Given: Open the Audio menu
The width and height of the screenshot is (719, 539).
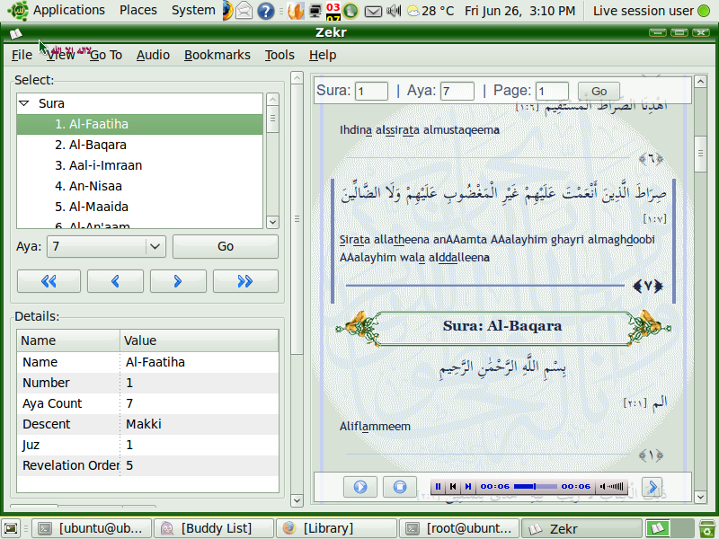Looking at the screenshot, I should (x=153, y=55).
